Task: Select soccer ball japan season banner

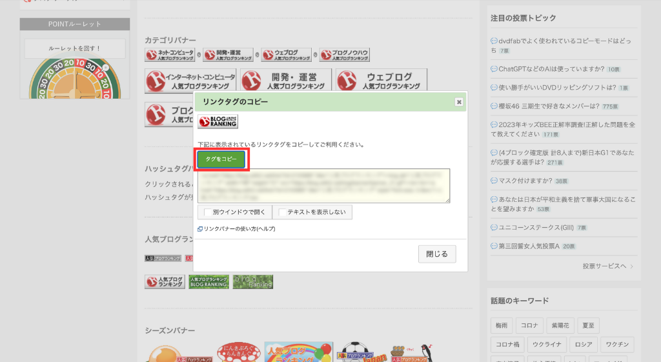Action: tap(361, 352)
